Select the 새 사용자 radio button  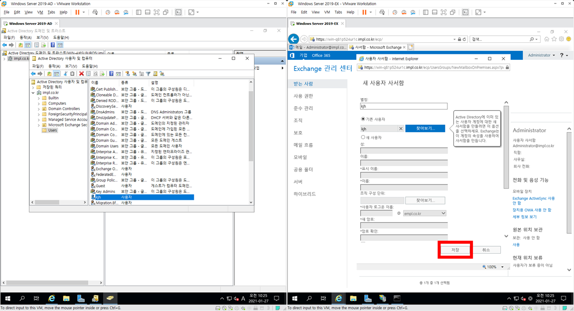363,138
